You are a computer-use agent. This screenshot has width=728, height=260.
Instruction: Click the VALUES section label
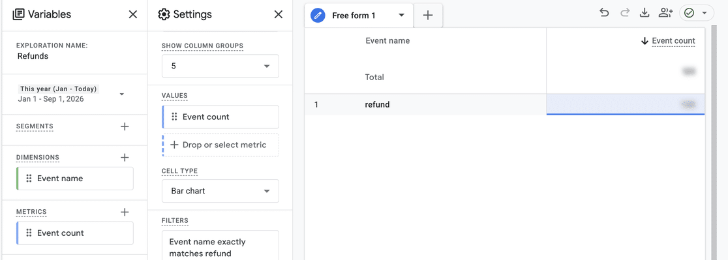(175, 96)
